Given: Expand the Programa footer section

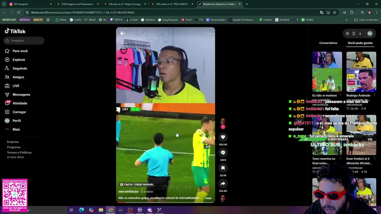Looking at the screenshot, I should [x=14, y=147].
